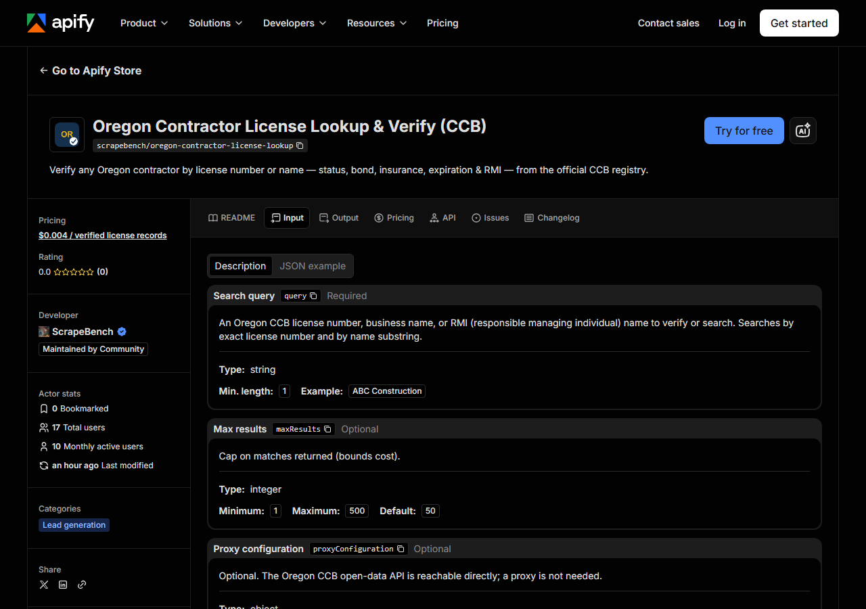
Task: Copy the maxResults field name
Action: (x=327, y=429)
